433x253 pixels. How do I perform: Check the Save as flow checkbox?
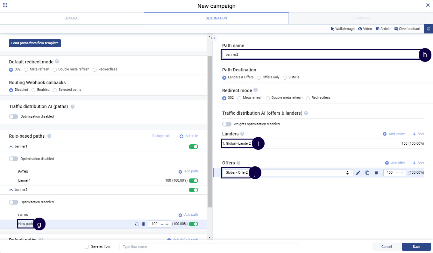tap(87, 247)
